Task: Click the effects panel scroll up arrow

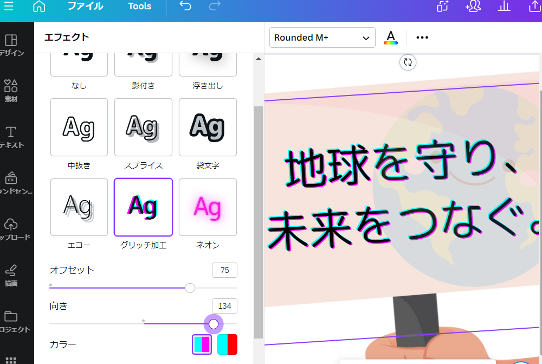Action: pos(258,59)
